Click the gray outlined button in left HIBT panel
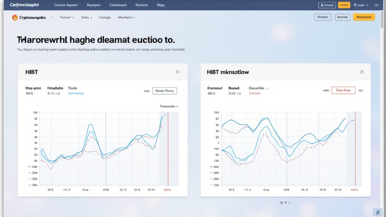 click(x=164, y=91)
